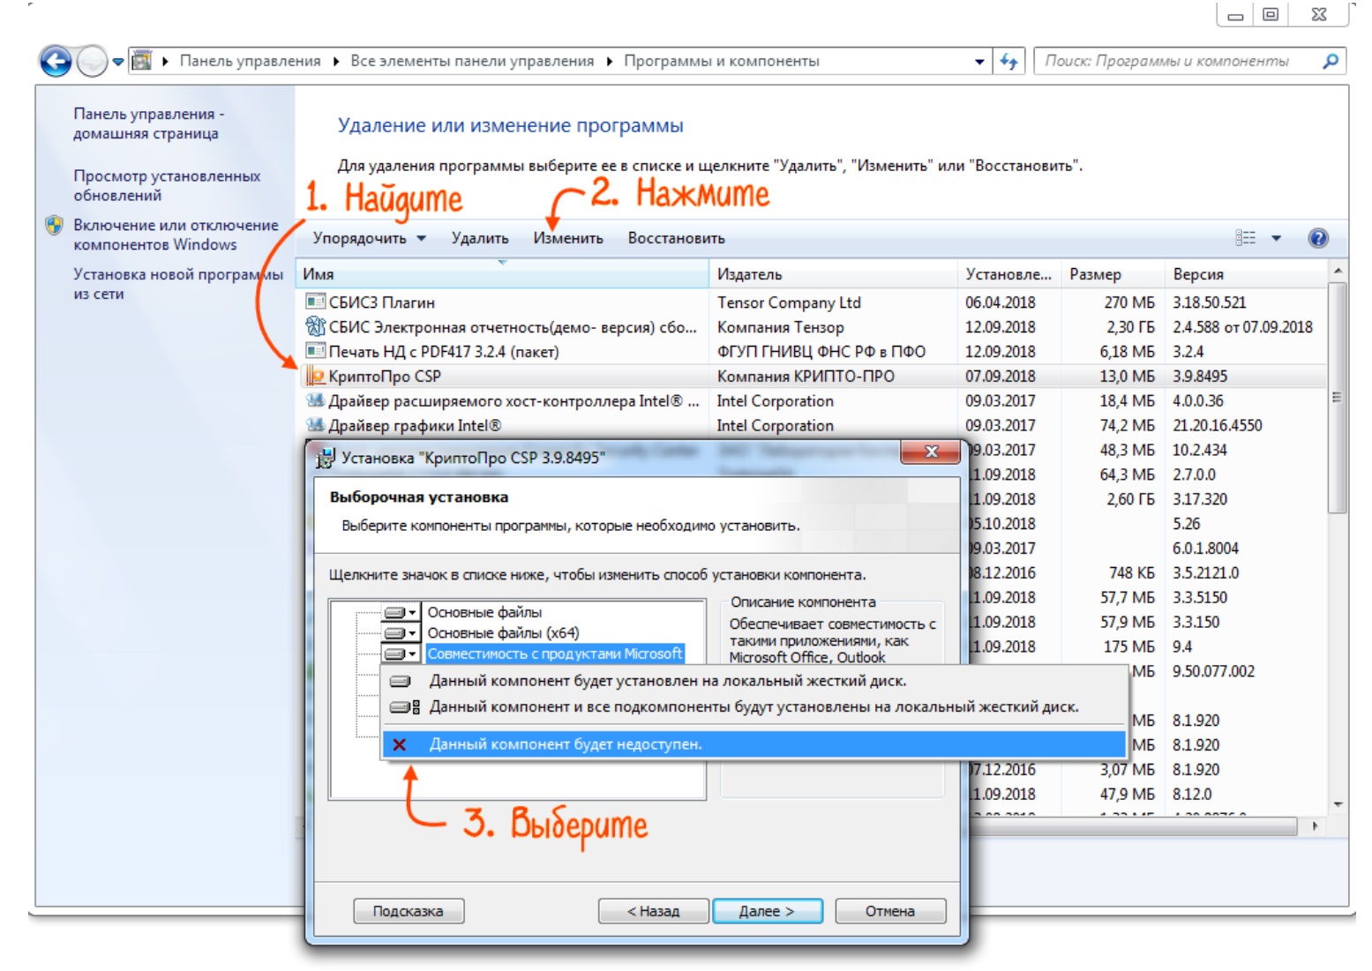Open the view options dropdown arrow

(1276, 238)
